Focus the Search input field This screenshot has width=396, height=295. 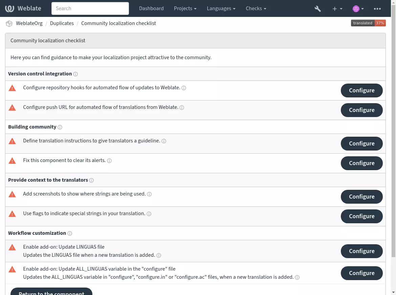[90, 8]
